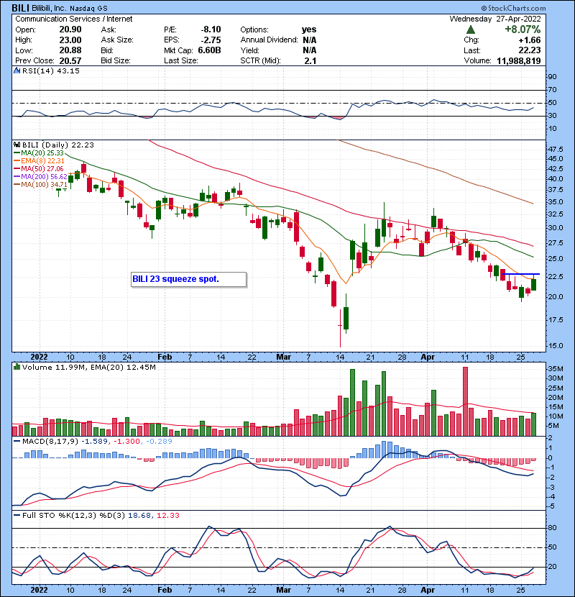Select the High value 23.00

coord(70,40)
